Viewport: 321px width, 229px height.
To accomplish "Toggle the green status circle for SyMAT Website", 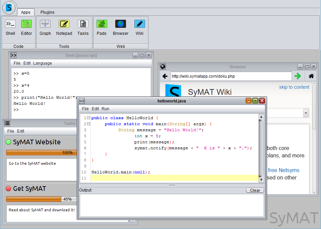I will pos(9,142).
